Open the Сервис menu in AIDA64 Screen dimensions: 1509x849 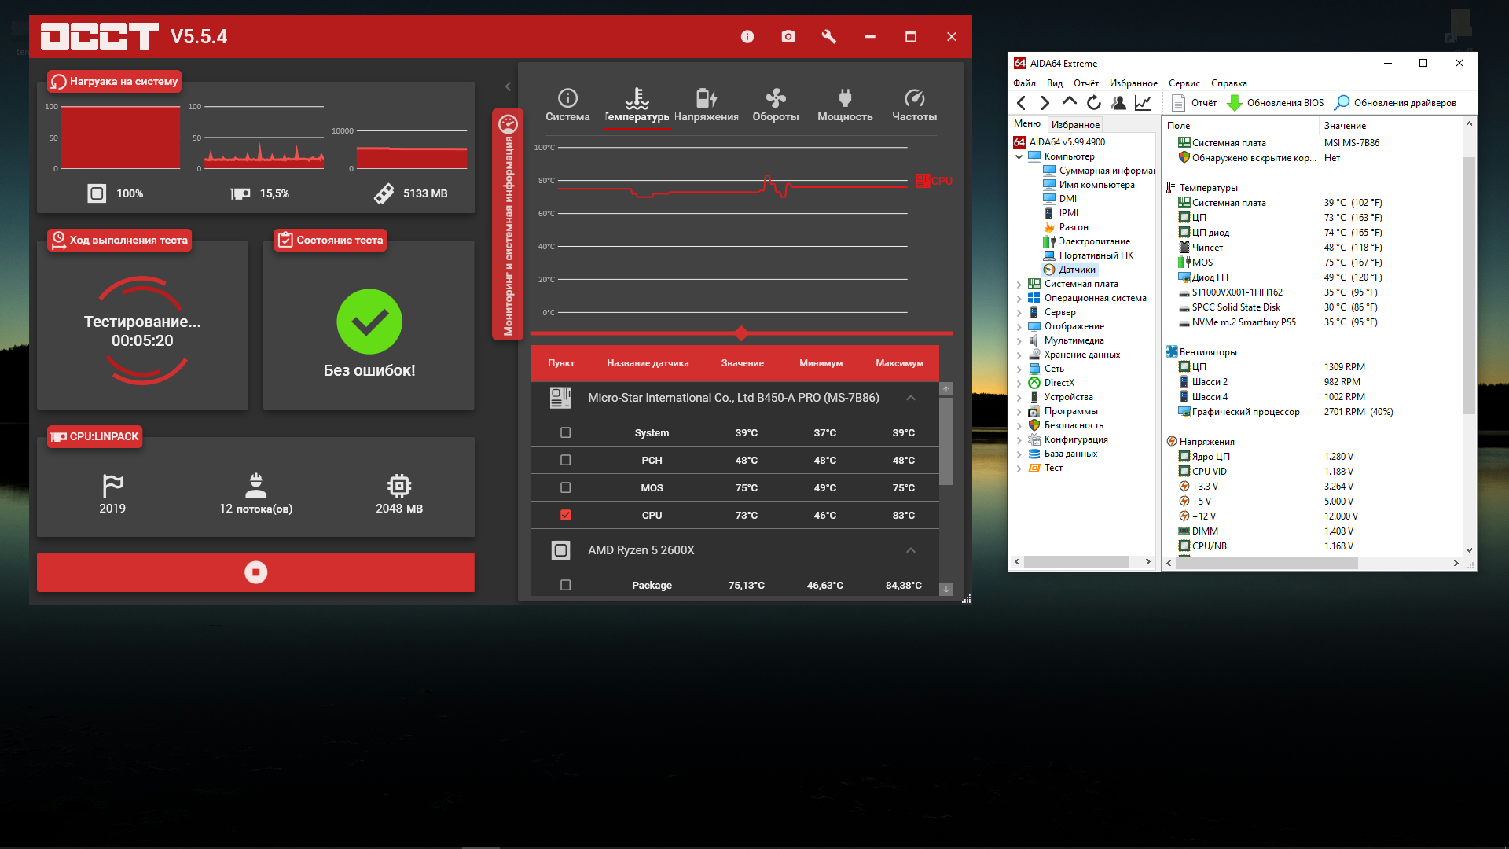click(x=1183, y=83)
